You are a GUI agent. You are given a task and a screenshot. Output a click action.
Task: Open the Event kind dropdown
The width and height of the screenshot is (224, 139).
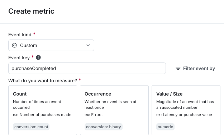51,45
